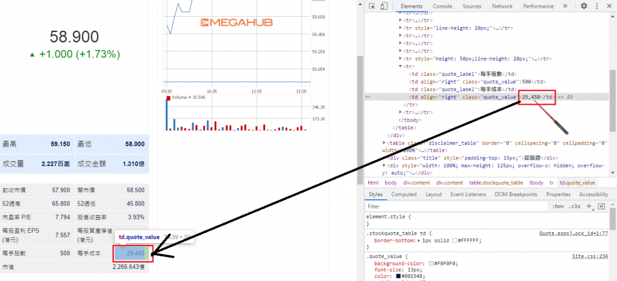Collapse the expanded tr node
The width and height of the screenshot is (617, 281).
click(x=401, y=66)
